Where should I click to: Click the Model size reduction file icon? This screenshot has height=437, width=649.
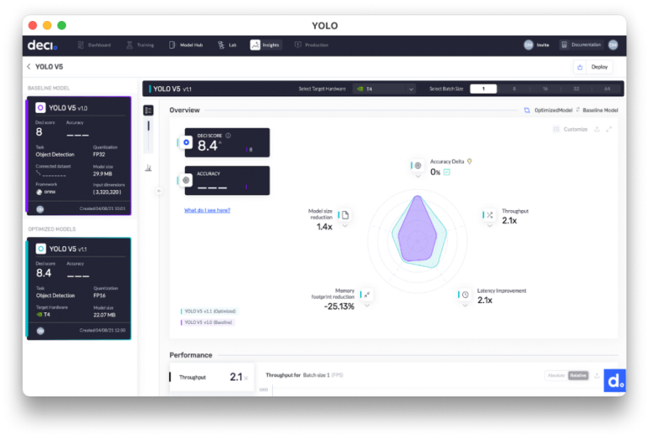[345, 215]
